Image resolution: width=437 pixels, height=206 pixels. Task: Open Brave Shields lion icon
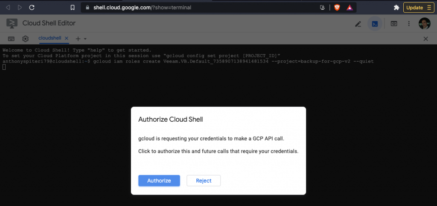point(337,8)
